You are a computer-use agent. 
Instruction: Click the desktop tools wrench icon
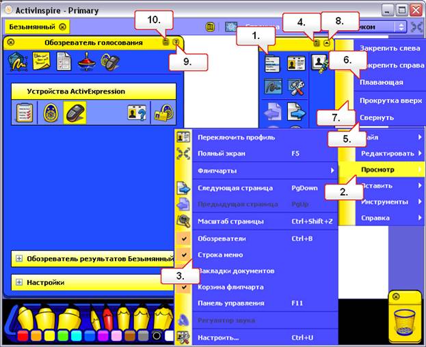296,87
